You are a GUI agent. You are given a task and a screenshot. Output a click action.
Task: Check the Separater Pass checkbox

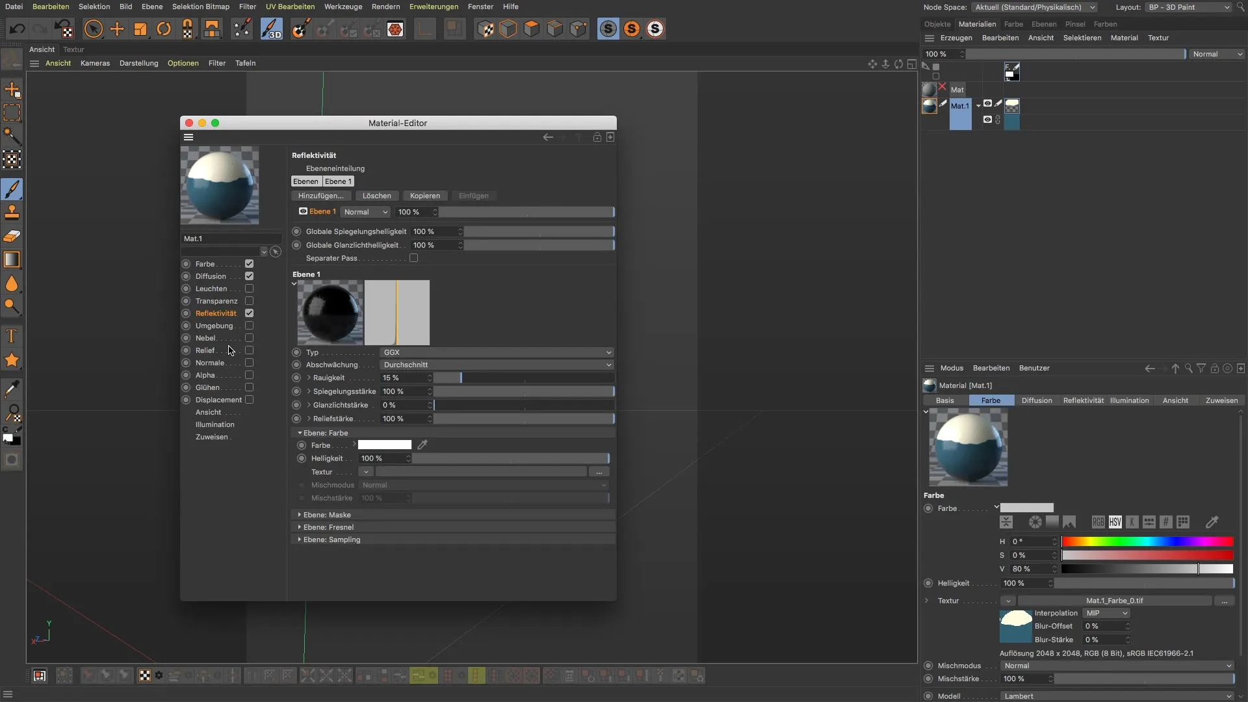pos(413,258)
